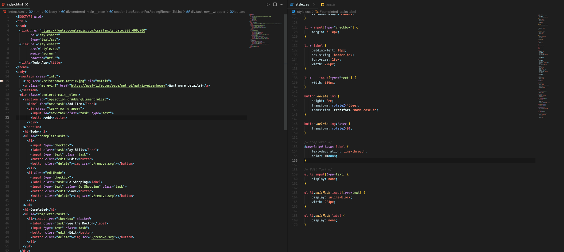
Task: Open ./remove.svg link on line 33
Action: [x=103, y=164]
